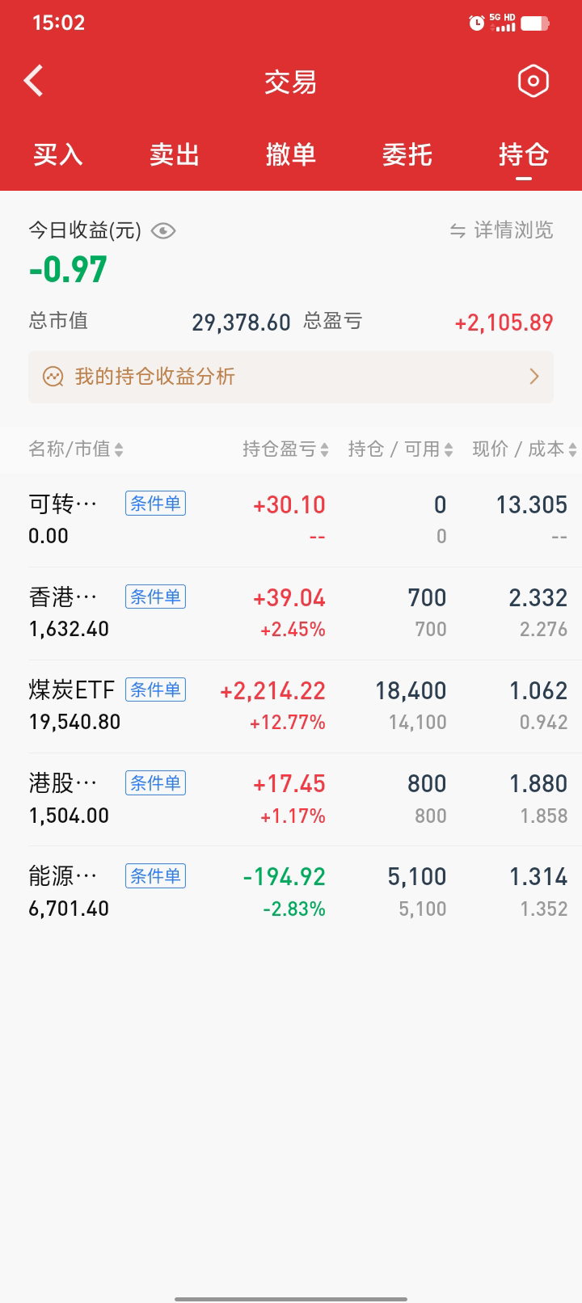Switch to the 买入 tab
Image resolution: width=582 pixels, height=1303 pixels.
pos(58,154)
